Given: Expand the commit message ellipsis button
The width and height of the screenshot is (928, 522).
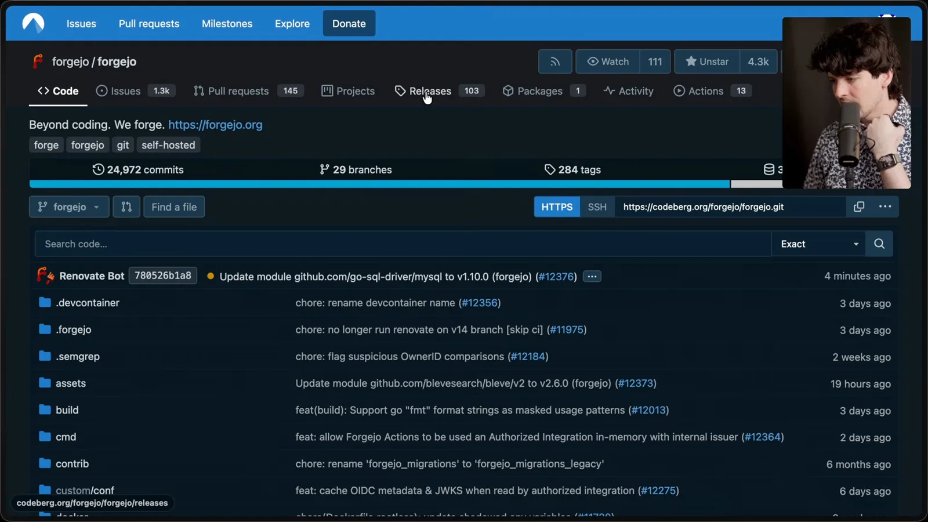Looking at the screenshot, I should 592,277.
